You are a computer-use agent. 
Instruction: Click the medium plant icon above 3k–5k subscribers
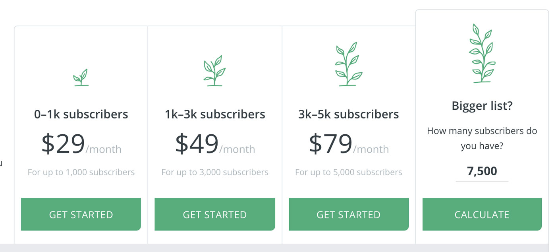(x=349, y=64)
